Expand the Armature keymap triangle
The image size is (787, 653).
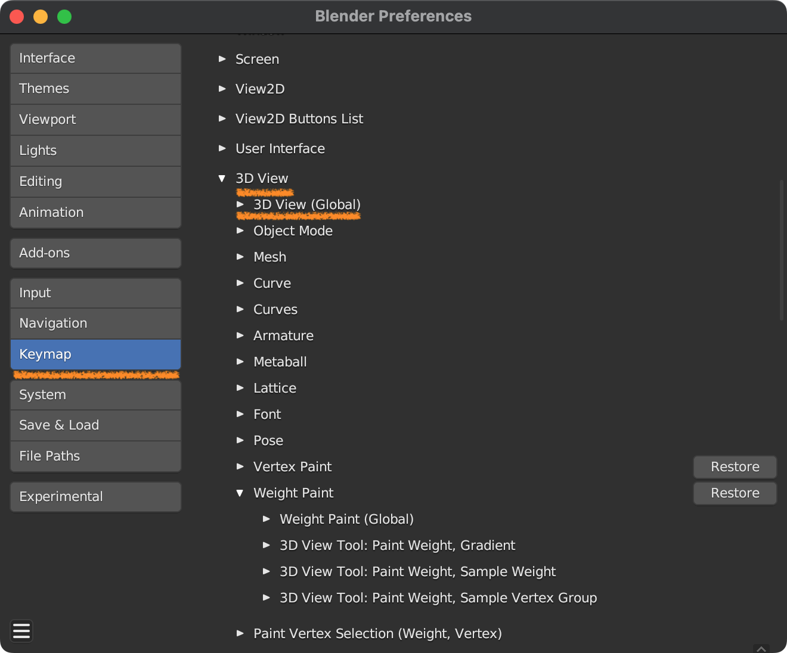pyautogui.click(x=240, y=335)
